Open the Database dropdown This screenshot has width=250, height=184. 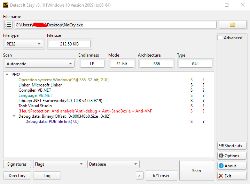click(x=114, y=164)
